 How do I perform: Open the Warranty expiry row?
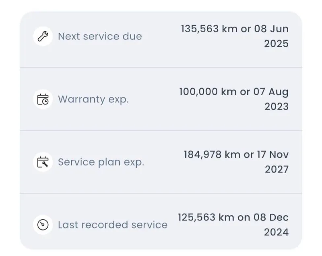161,99
